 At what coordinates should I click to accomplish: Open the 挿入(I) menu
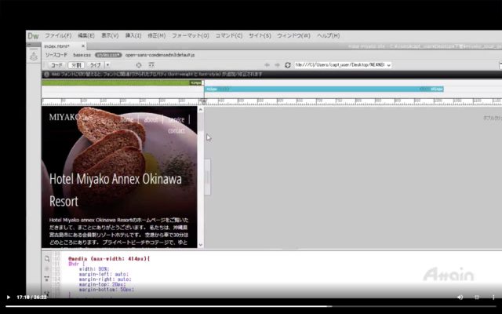coord(133,35)
